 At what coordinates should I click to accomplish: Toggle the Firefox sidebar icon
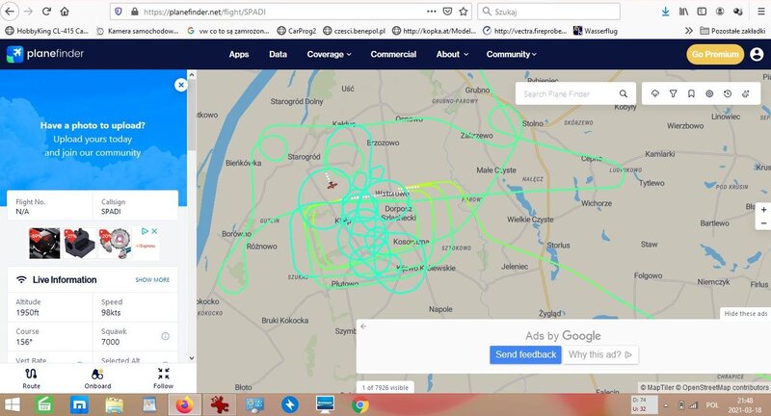(702, 12)
